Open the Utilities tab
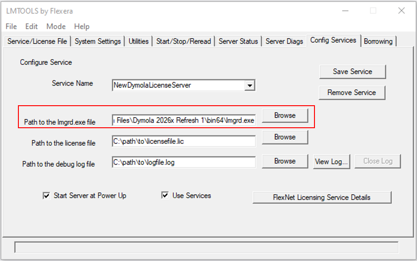Image resolution: width=417 pixels, height=261 pixels. coord(138,41)
